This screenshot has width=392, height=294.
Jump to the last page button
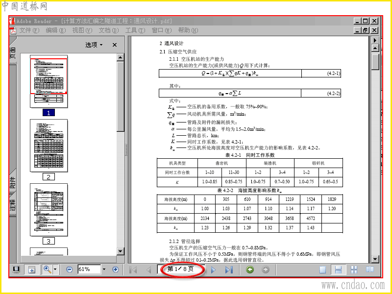229,270
